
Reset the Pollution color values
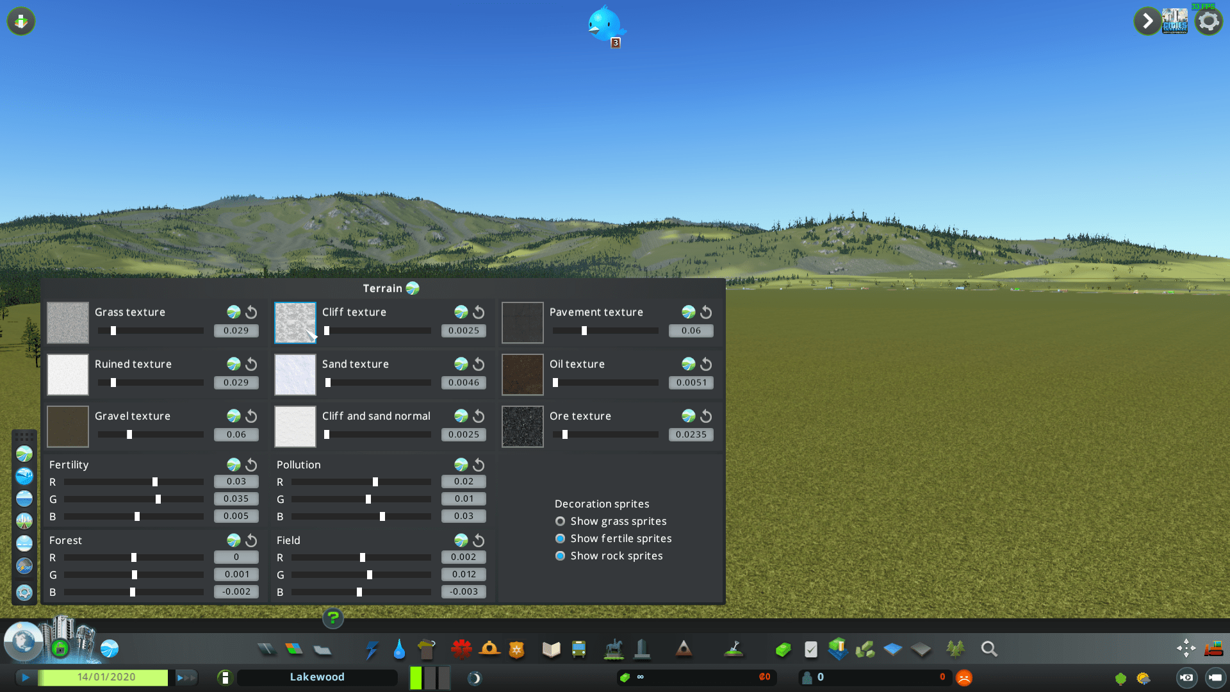pyautogui.click(x=479, y=465)
